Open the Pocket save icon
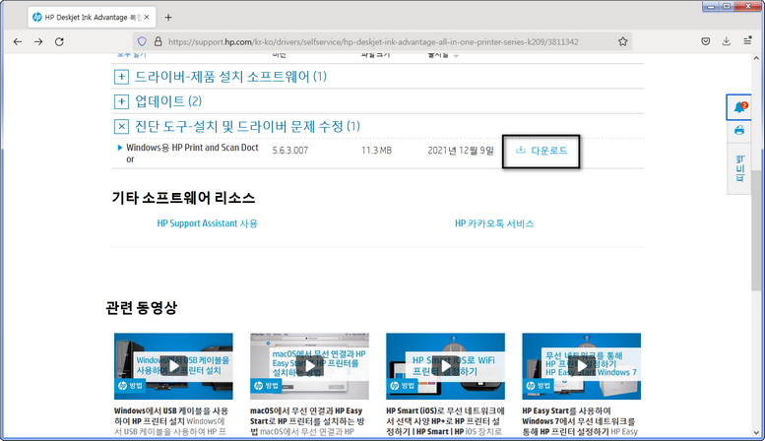This screenshot has height=441, width=765. pos(706,41)
